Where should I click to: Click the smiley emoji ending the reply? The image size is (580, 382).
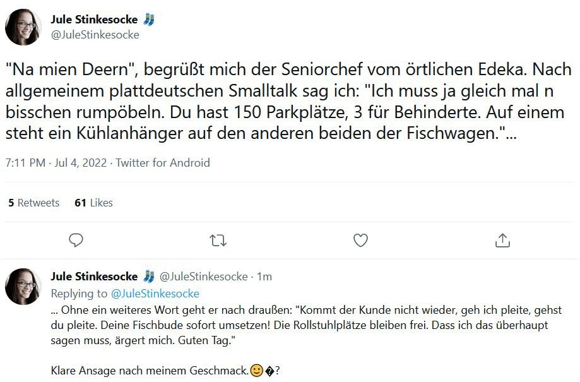256,371
